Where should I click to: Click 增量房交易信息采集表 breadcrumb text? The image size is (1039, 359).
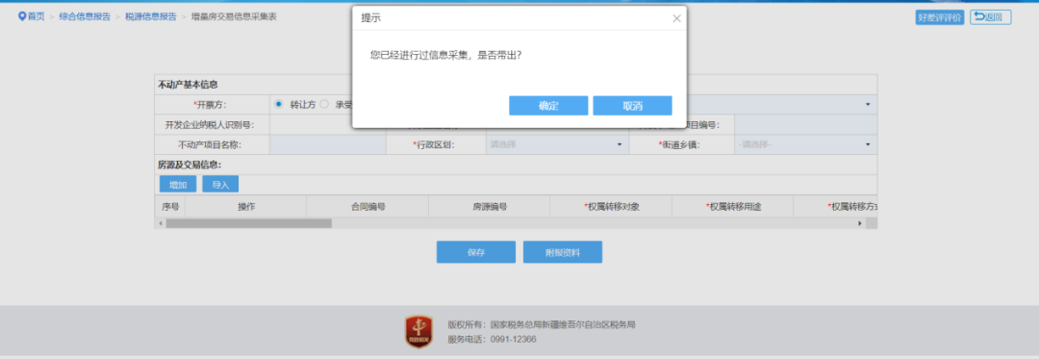234,16
